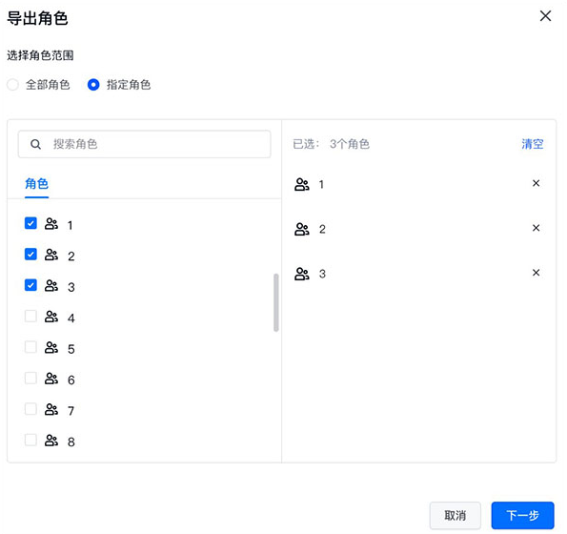The width and height of the screenshot is (567, 534).
Task: Check the role 8 checkbox
Action: click(30, 440)
